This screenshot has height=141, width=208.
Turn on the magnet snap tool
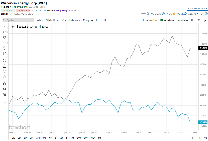[5, 61]
